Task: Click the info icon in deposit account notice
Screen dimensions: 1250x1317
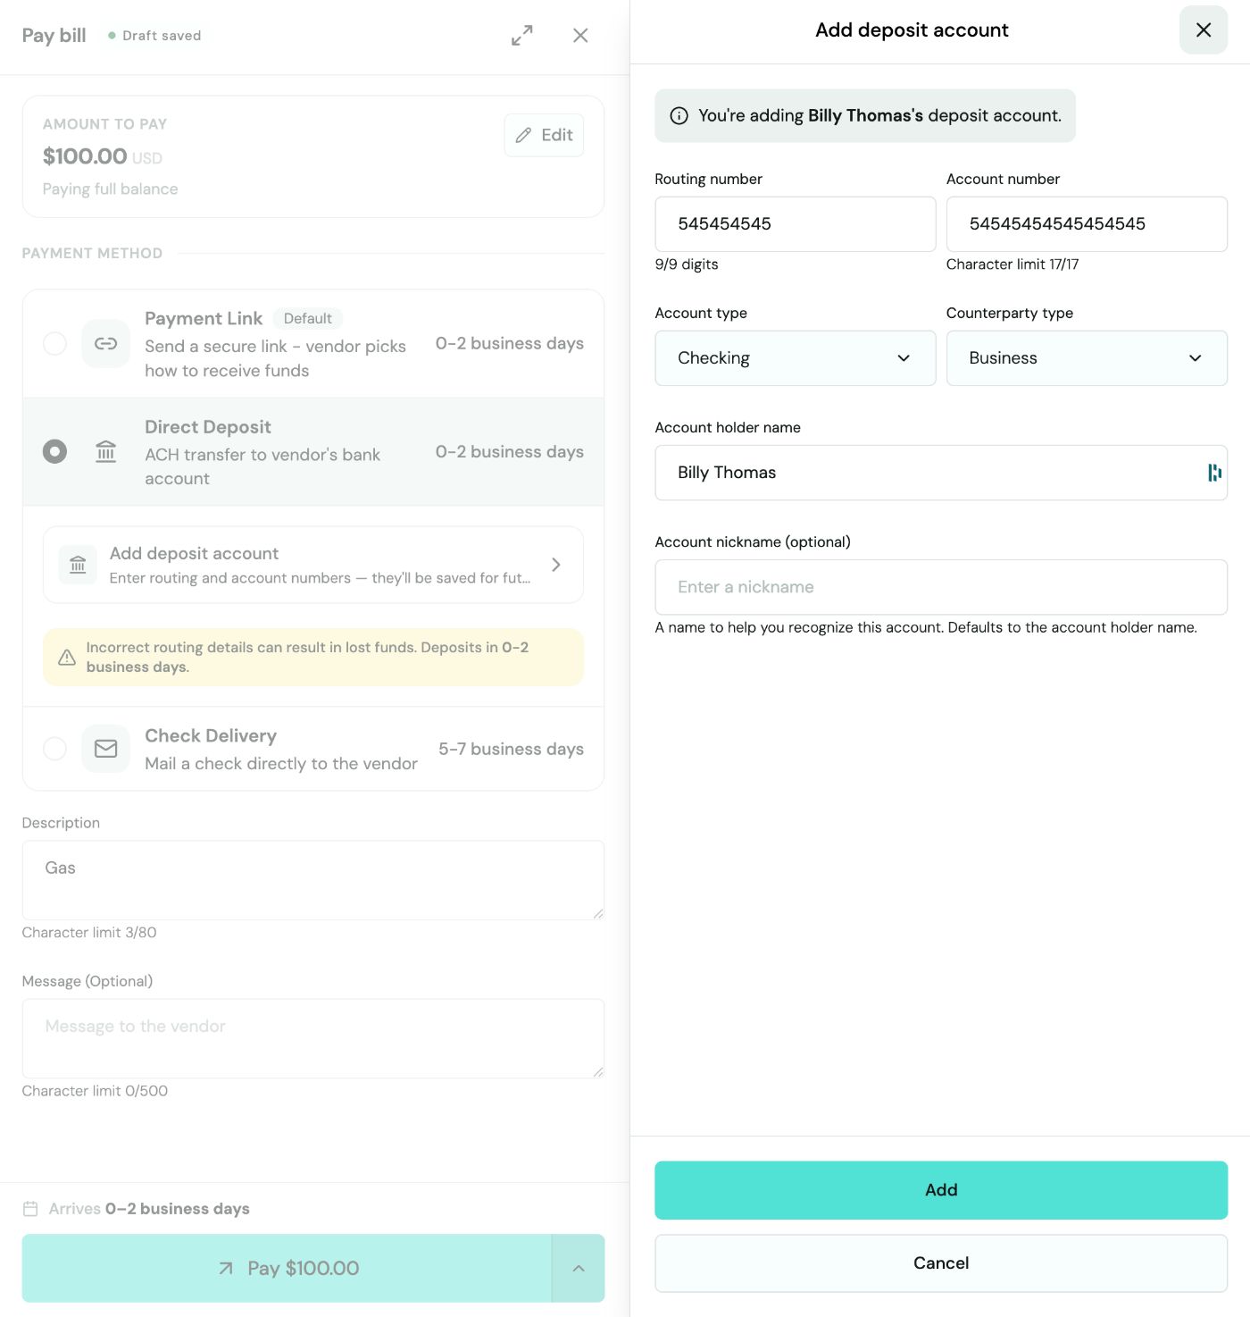Action: pyautogui.click(x=679, y=116)
